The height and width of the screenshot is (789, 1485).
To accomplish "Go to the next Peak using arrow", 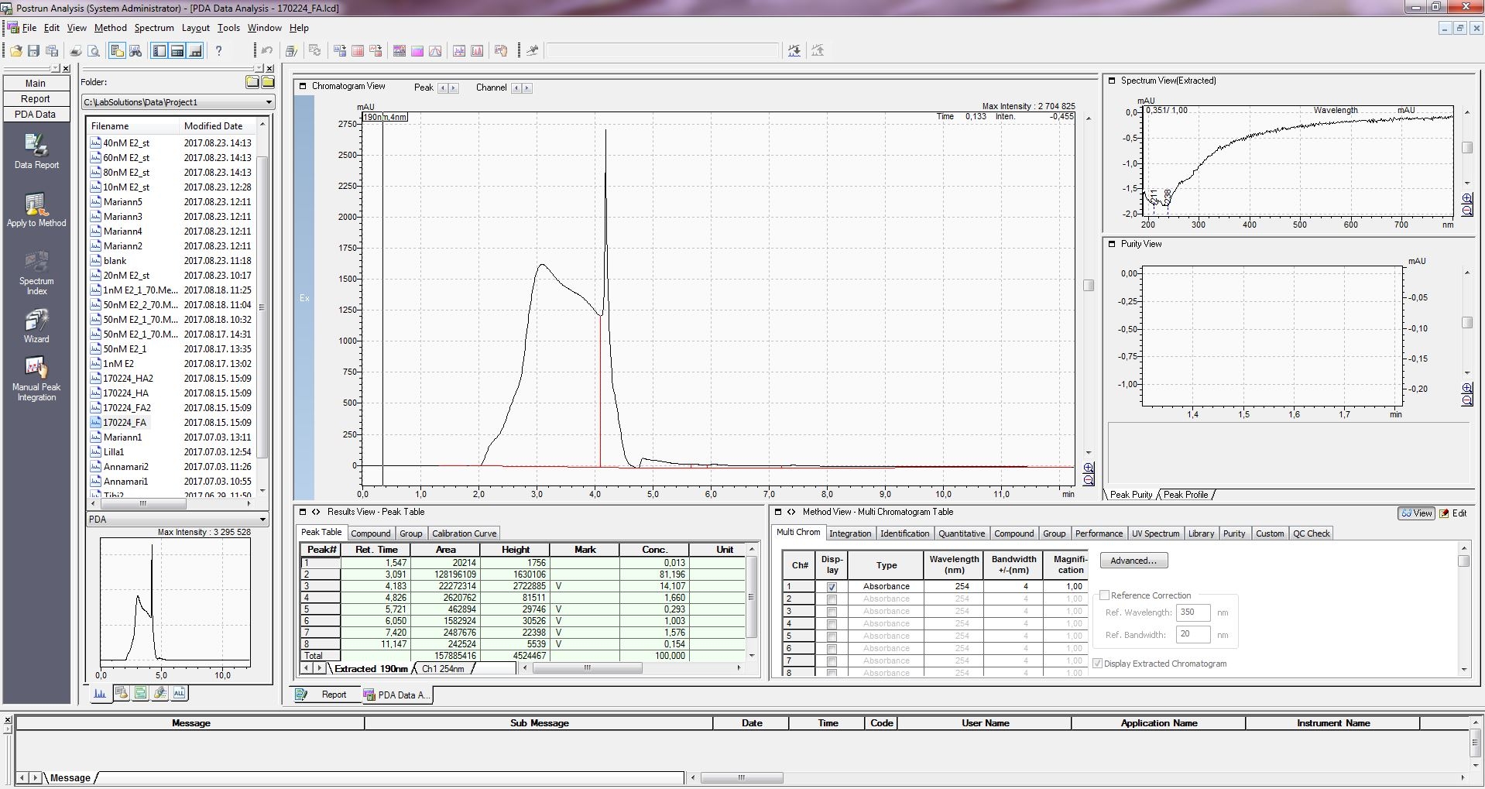I will [x=454, y=88].
